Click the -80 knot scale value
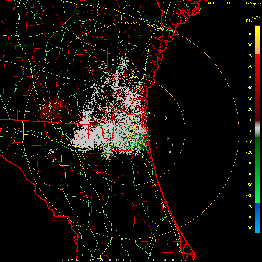The image size is (262, 262). click(x=249, y=217)
